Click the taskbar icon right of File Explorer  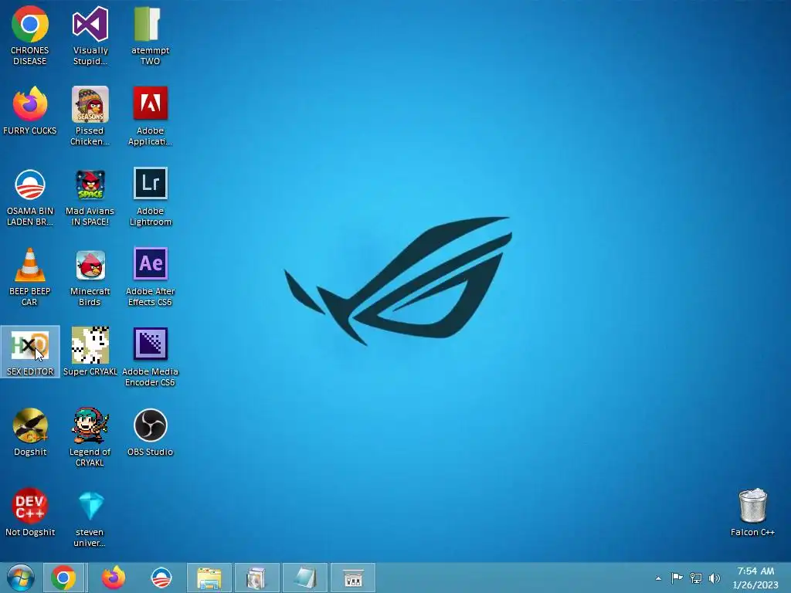(x=256, y=578)
